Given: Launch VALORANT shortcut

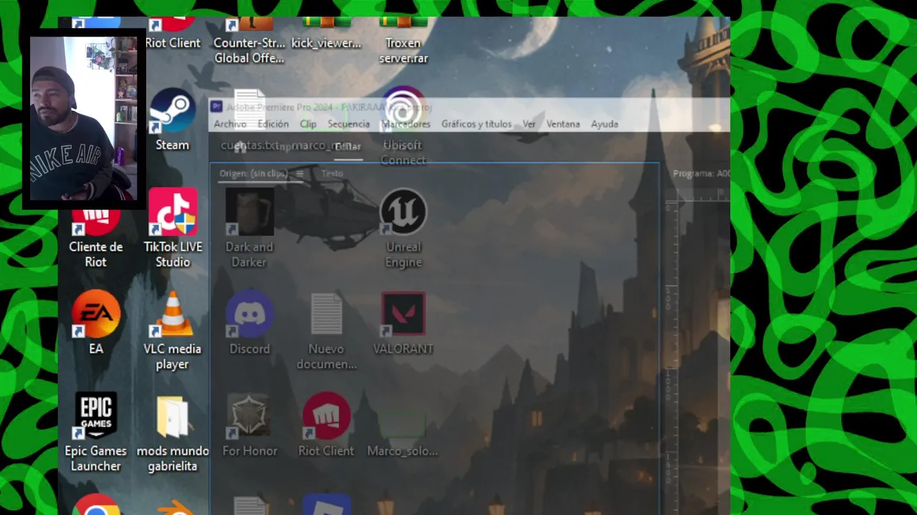Looking at the screenshot, I should 403,322.
